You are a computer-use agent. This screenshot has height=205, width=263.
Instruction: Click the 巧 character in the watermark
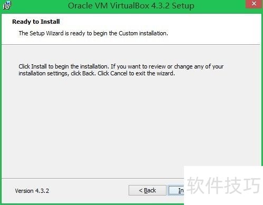click(x=251, y=185)
